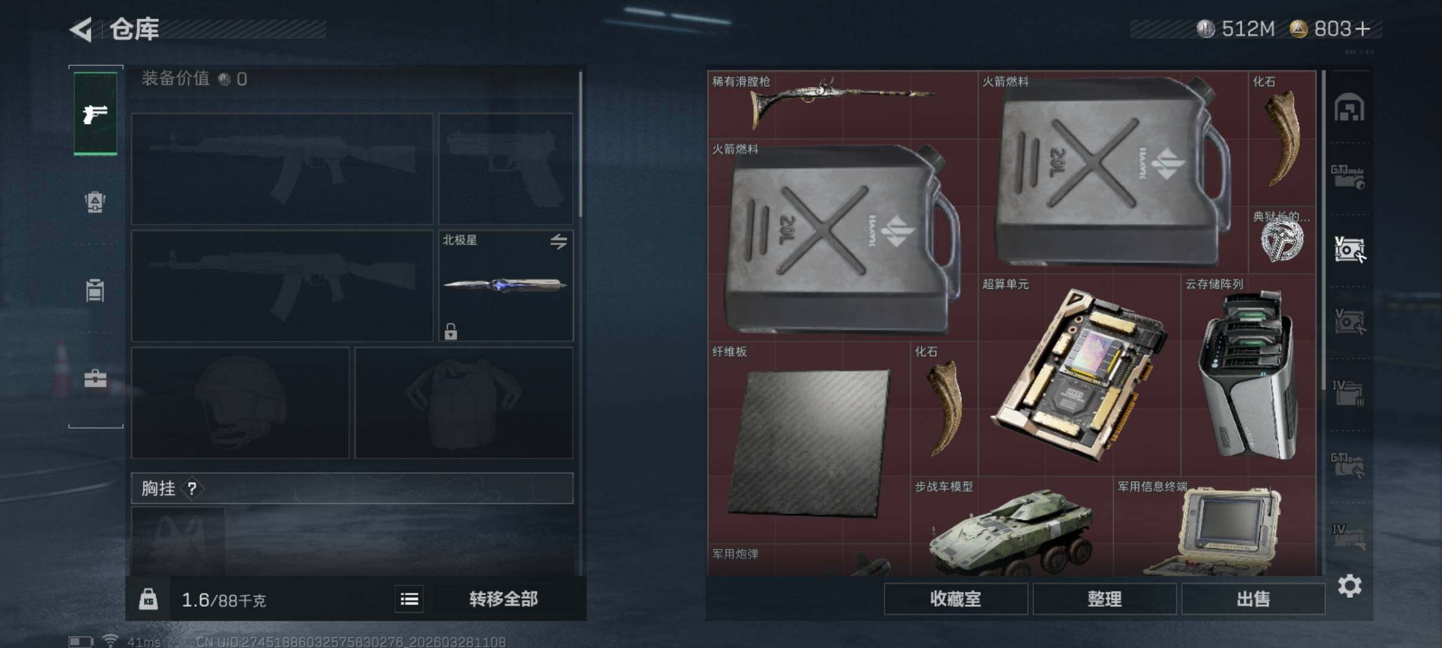This screenshot has height=648, width=1442.
Task: Click the warehouse grid vertical scrollbar
Action: click(x=1324, y=230)
